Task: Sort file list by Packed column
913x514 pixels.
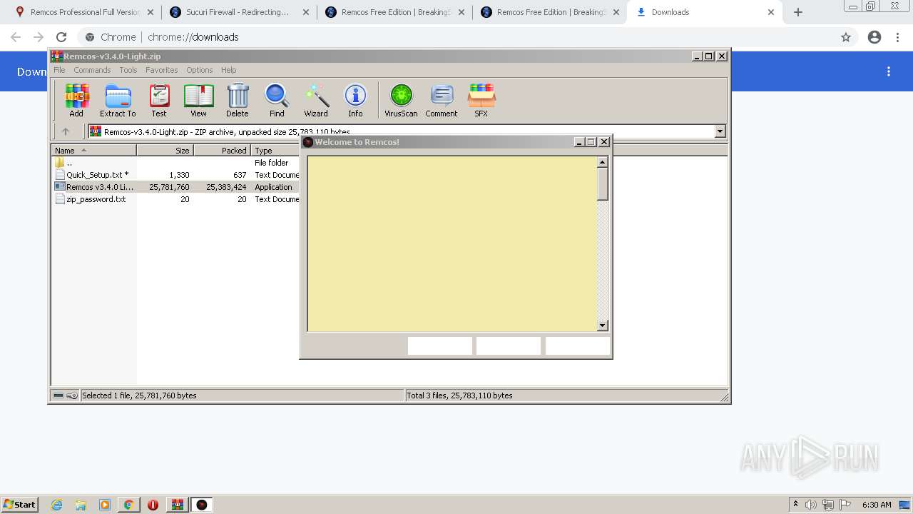Action: click(x=222, y=150)
